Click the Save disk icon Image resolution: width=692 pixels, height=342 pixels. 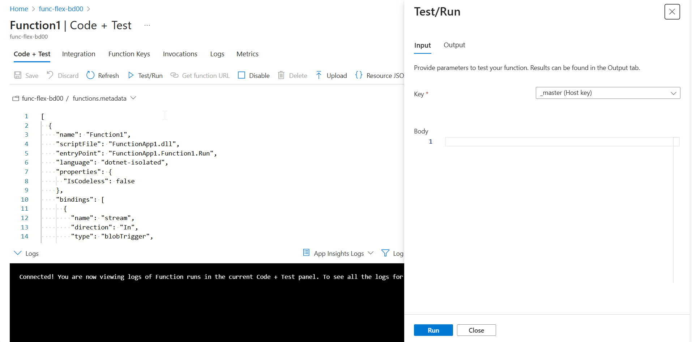[x=18, y=75]
